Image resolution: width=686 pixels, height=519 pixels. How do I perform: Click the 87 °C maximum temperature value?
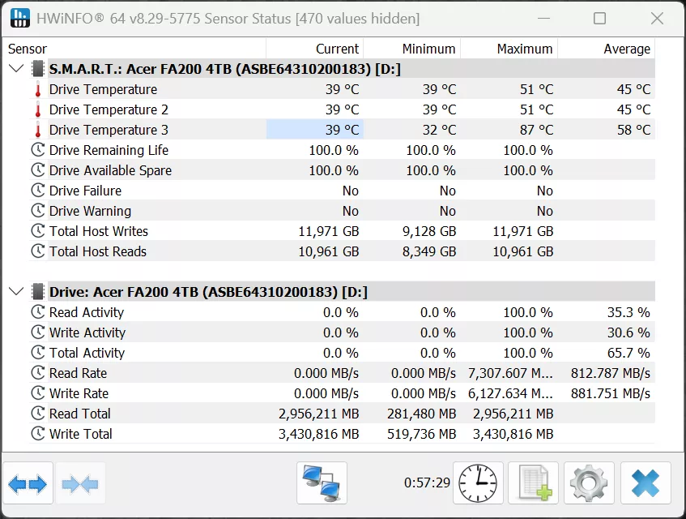536,130
